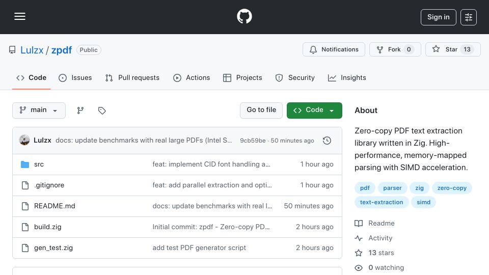View branches via the branch icon
Screen dimensions: 489x275
coord(80,111)
